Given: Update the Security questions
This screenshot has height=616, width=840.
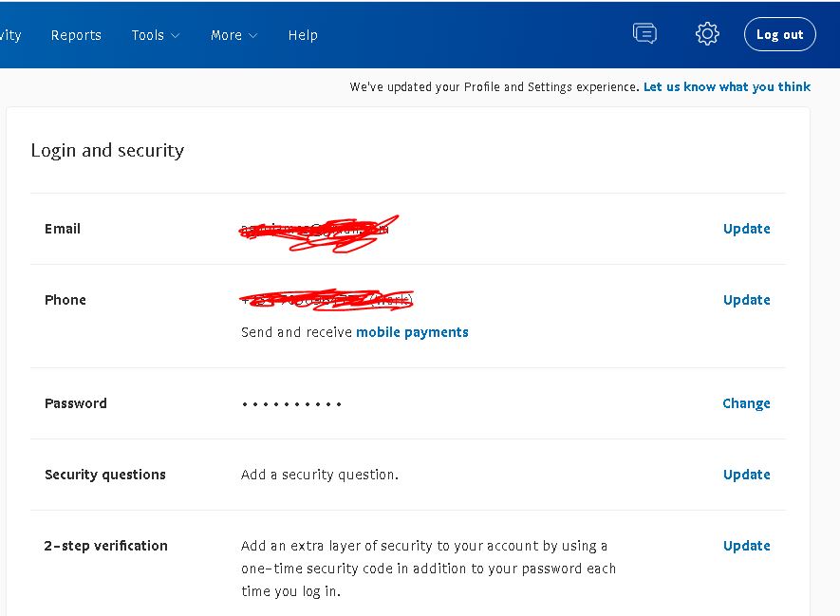Looking at the screenshot, I should coord(746,474).
